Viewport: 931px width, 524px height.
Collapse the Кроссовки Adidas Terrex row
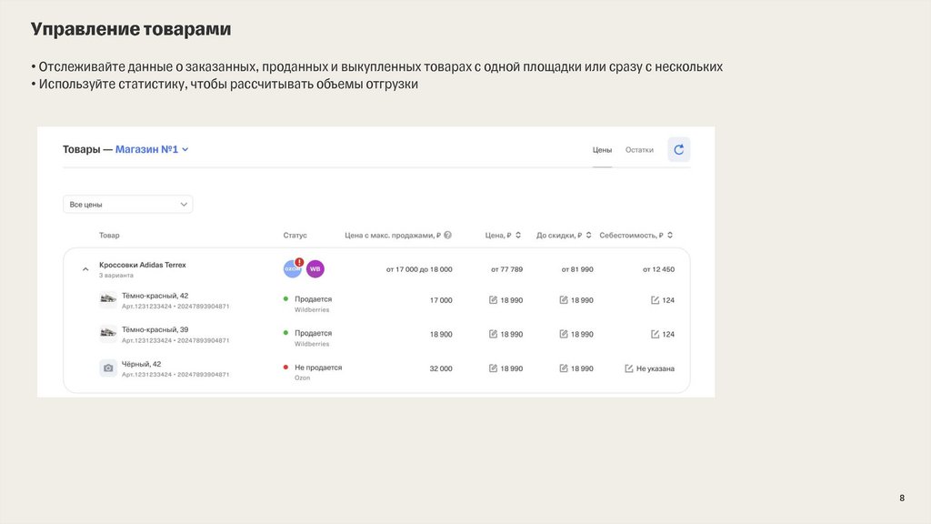pyautogui.click(x=85, y=269)
